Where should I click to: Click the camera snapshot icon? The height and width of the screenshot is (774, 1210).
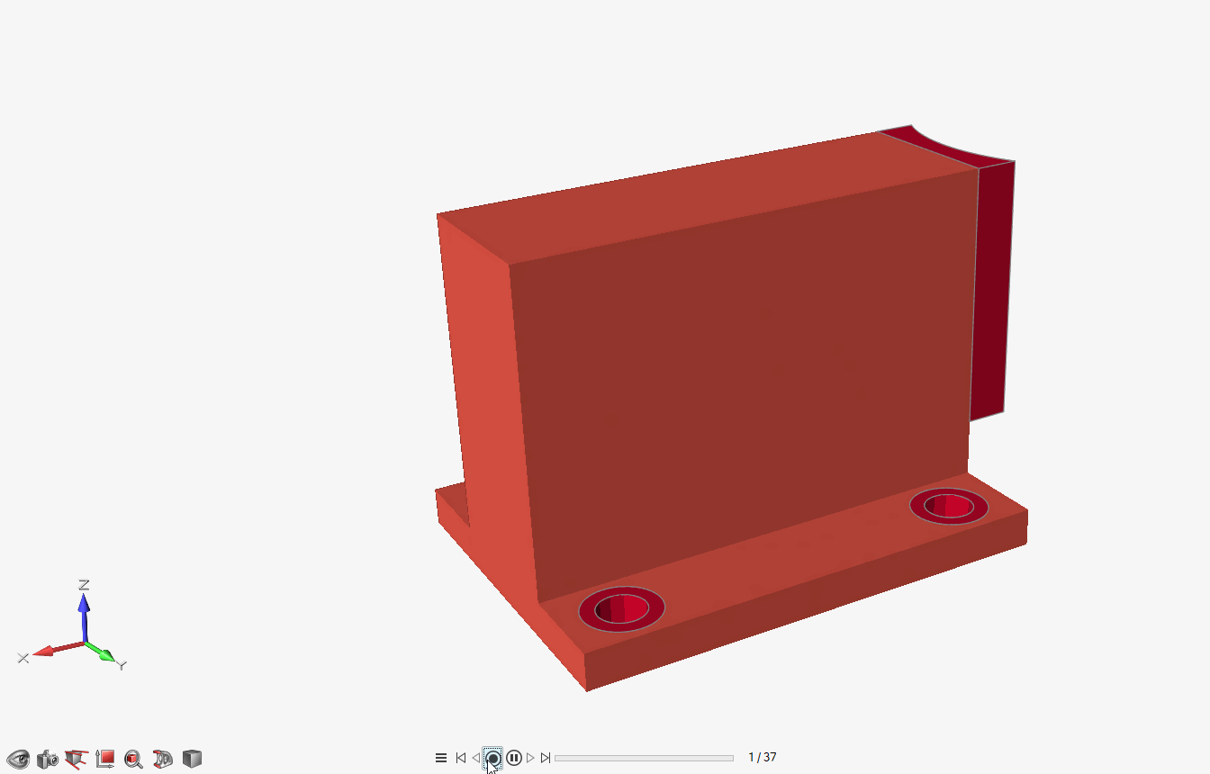[x=47, y=759]
